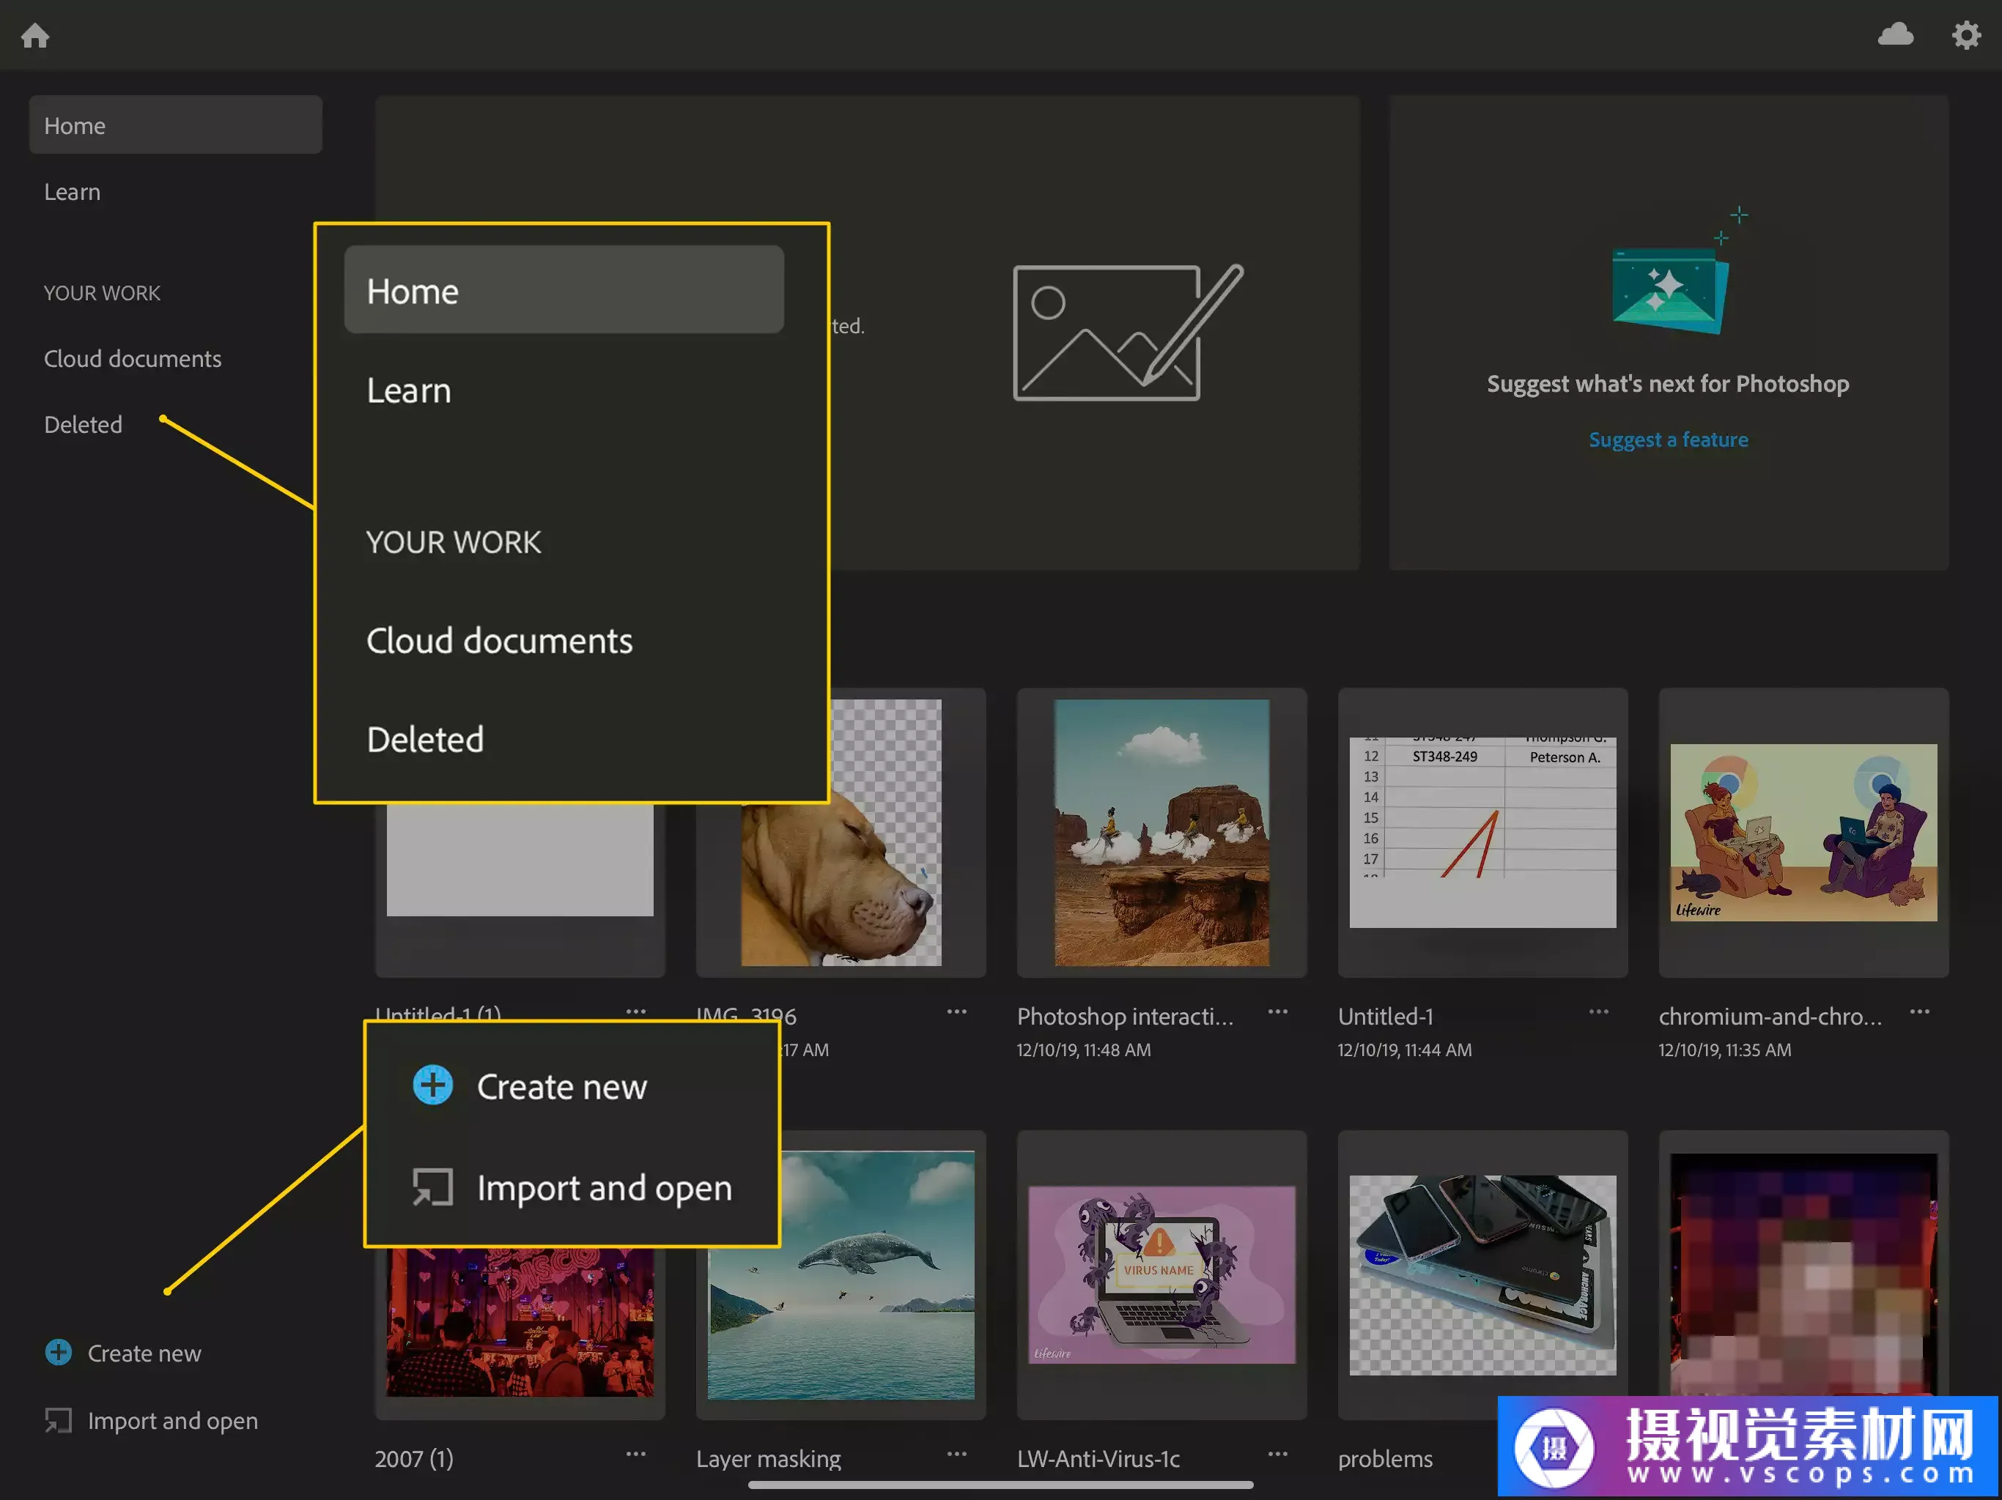The height and width of the screenshot is (1500, 2002).
Task: Open more options for IMG_3196
Action: (956, 1011)
